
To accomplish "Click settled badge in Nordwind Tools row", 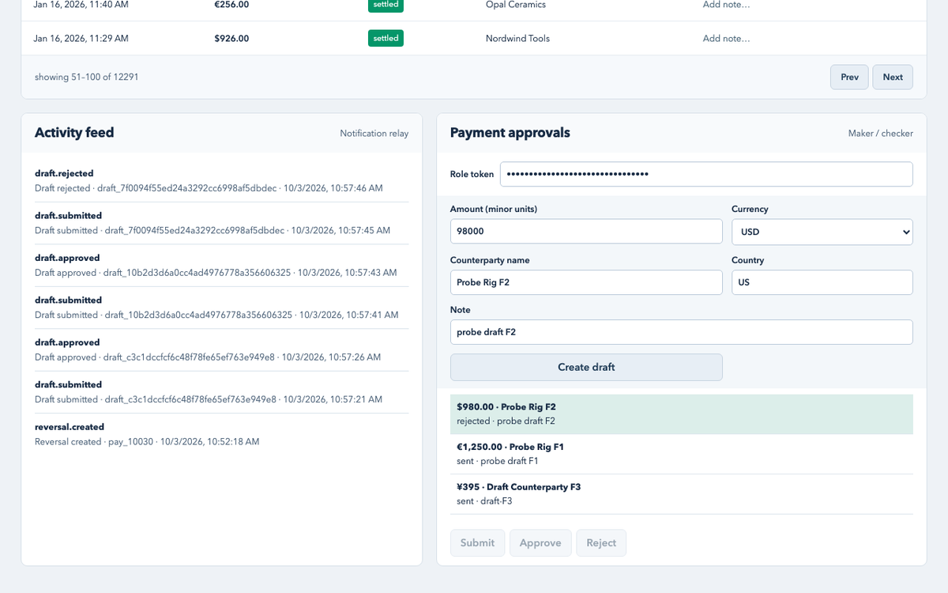I will [386, 38].
